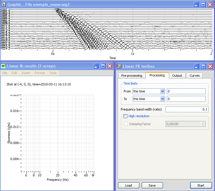The width and height of the screenshot is (215, 191).
Task: Open the Format menu
Action: (40, 73)
